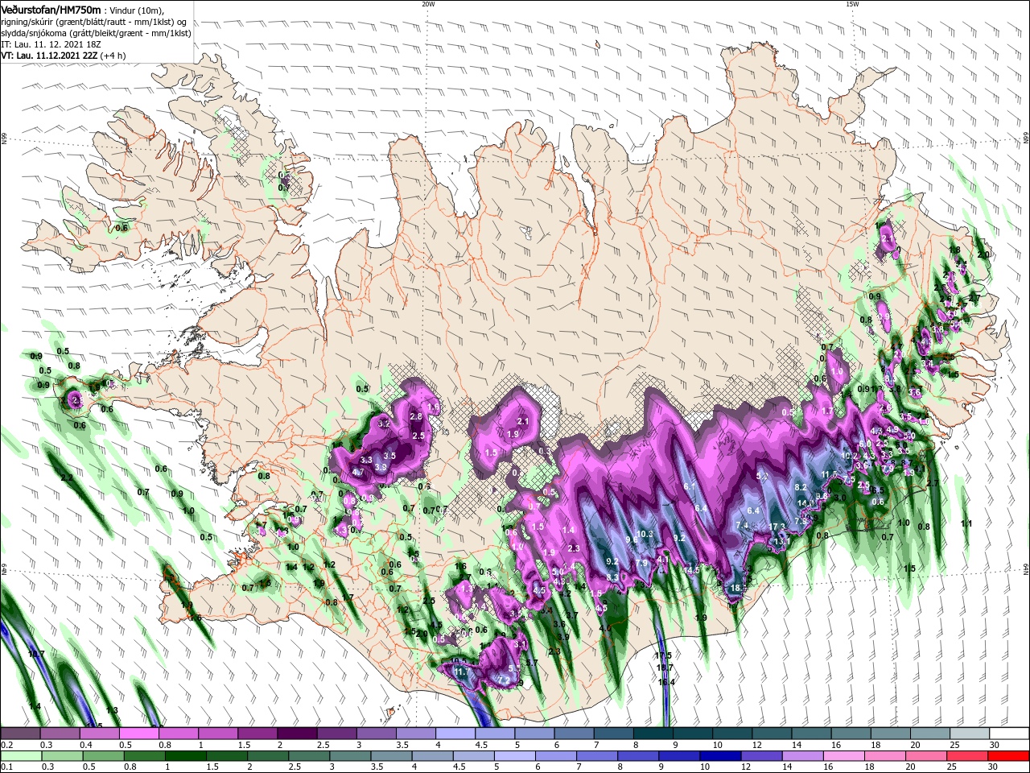This screenshot has height=773, width=1030.
Task: Select the periwinkle 6 swatch on rain scale
Action: coord(555,755)
